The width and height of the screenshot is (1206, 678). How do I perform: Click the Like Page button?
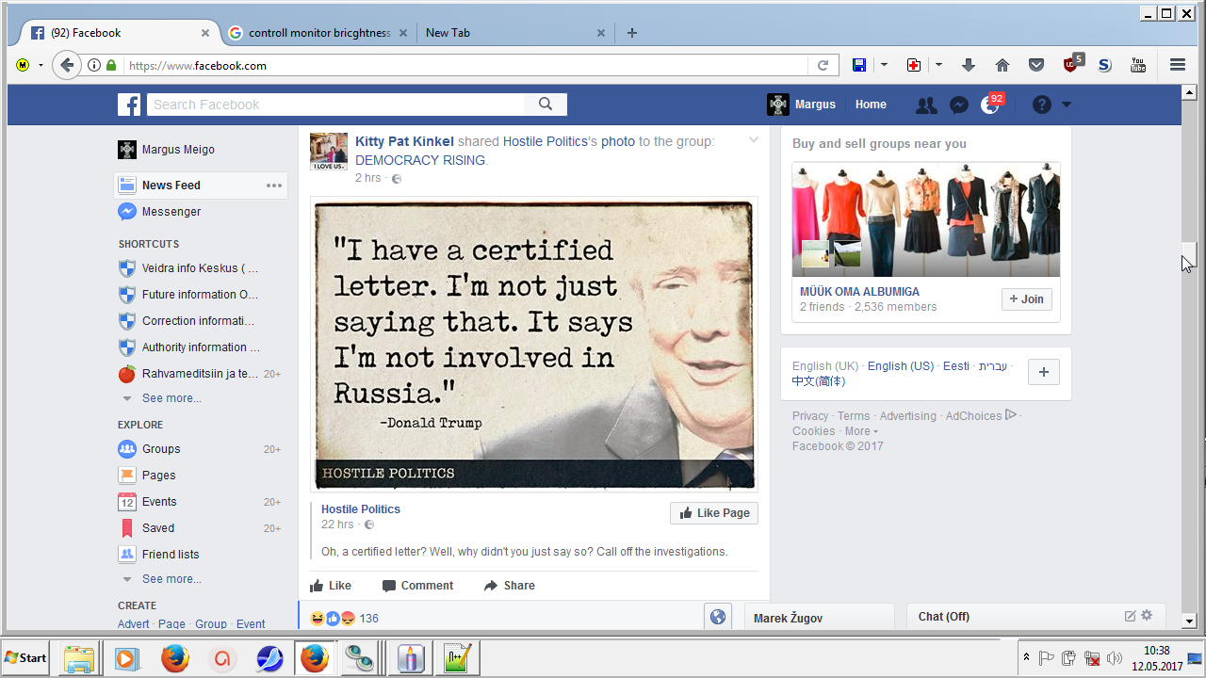(x=714, y=513)
